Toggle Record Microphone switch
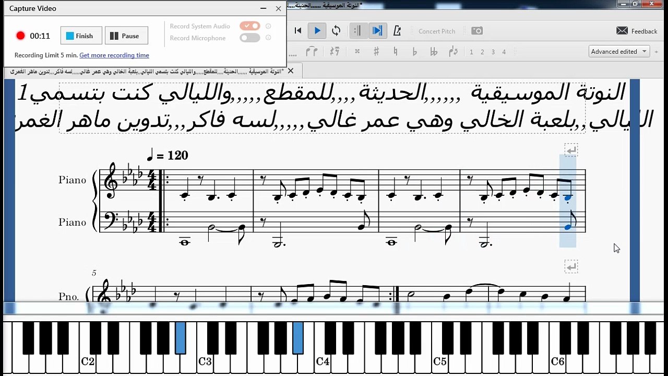This screenshot has height=376, width=668. [x=249, y=38]
